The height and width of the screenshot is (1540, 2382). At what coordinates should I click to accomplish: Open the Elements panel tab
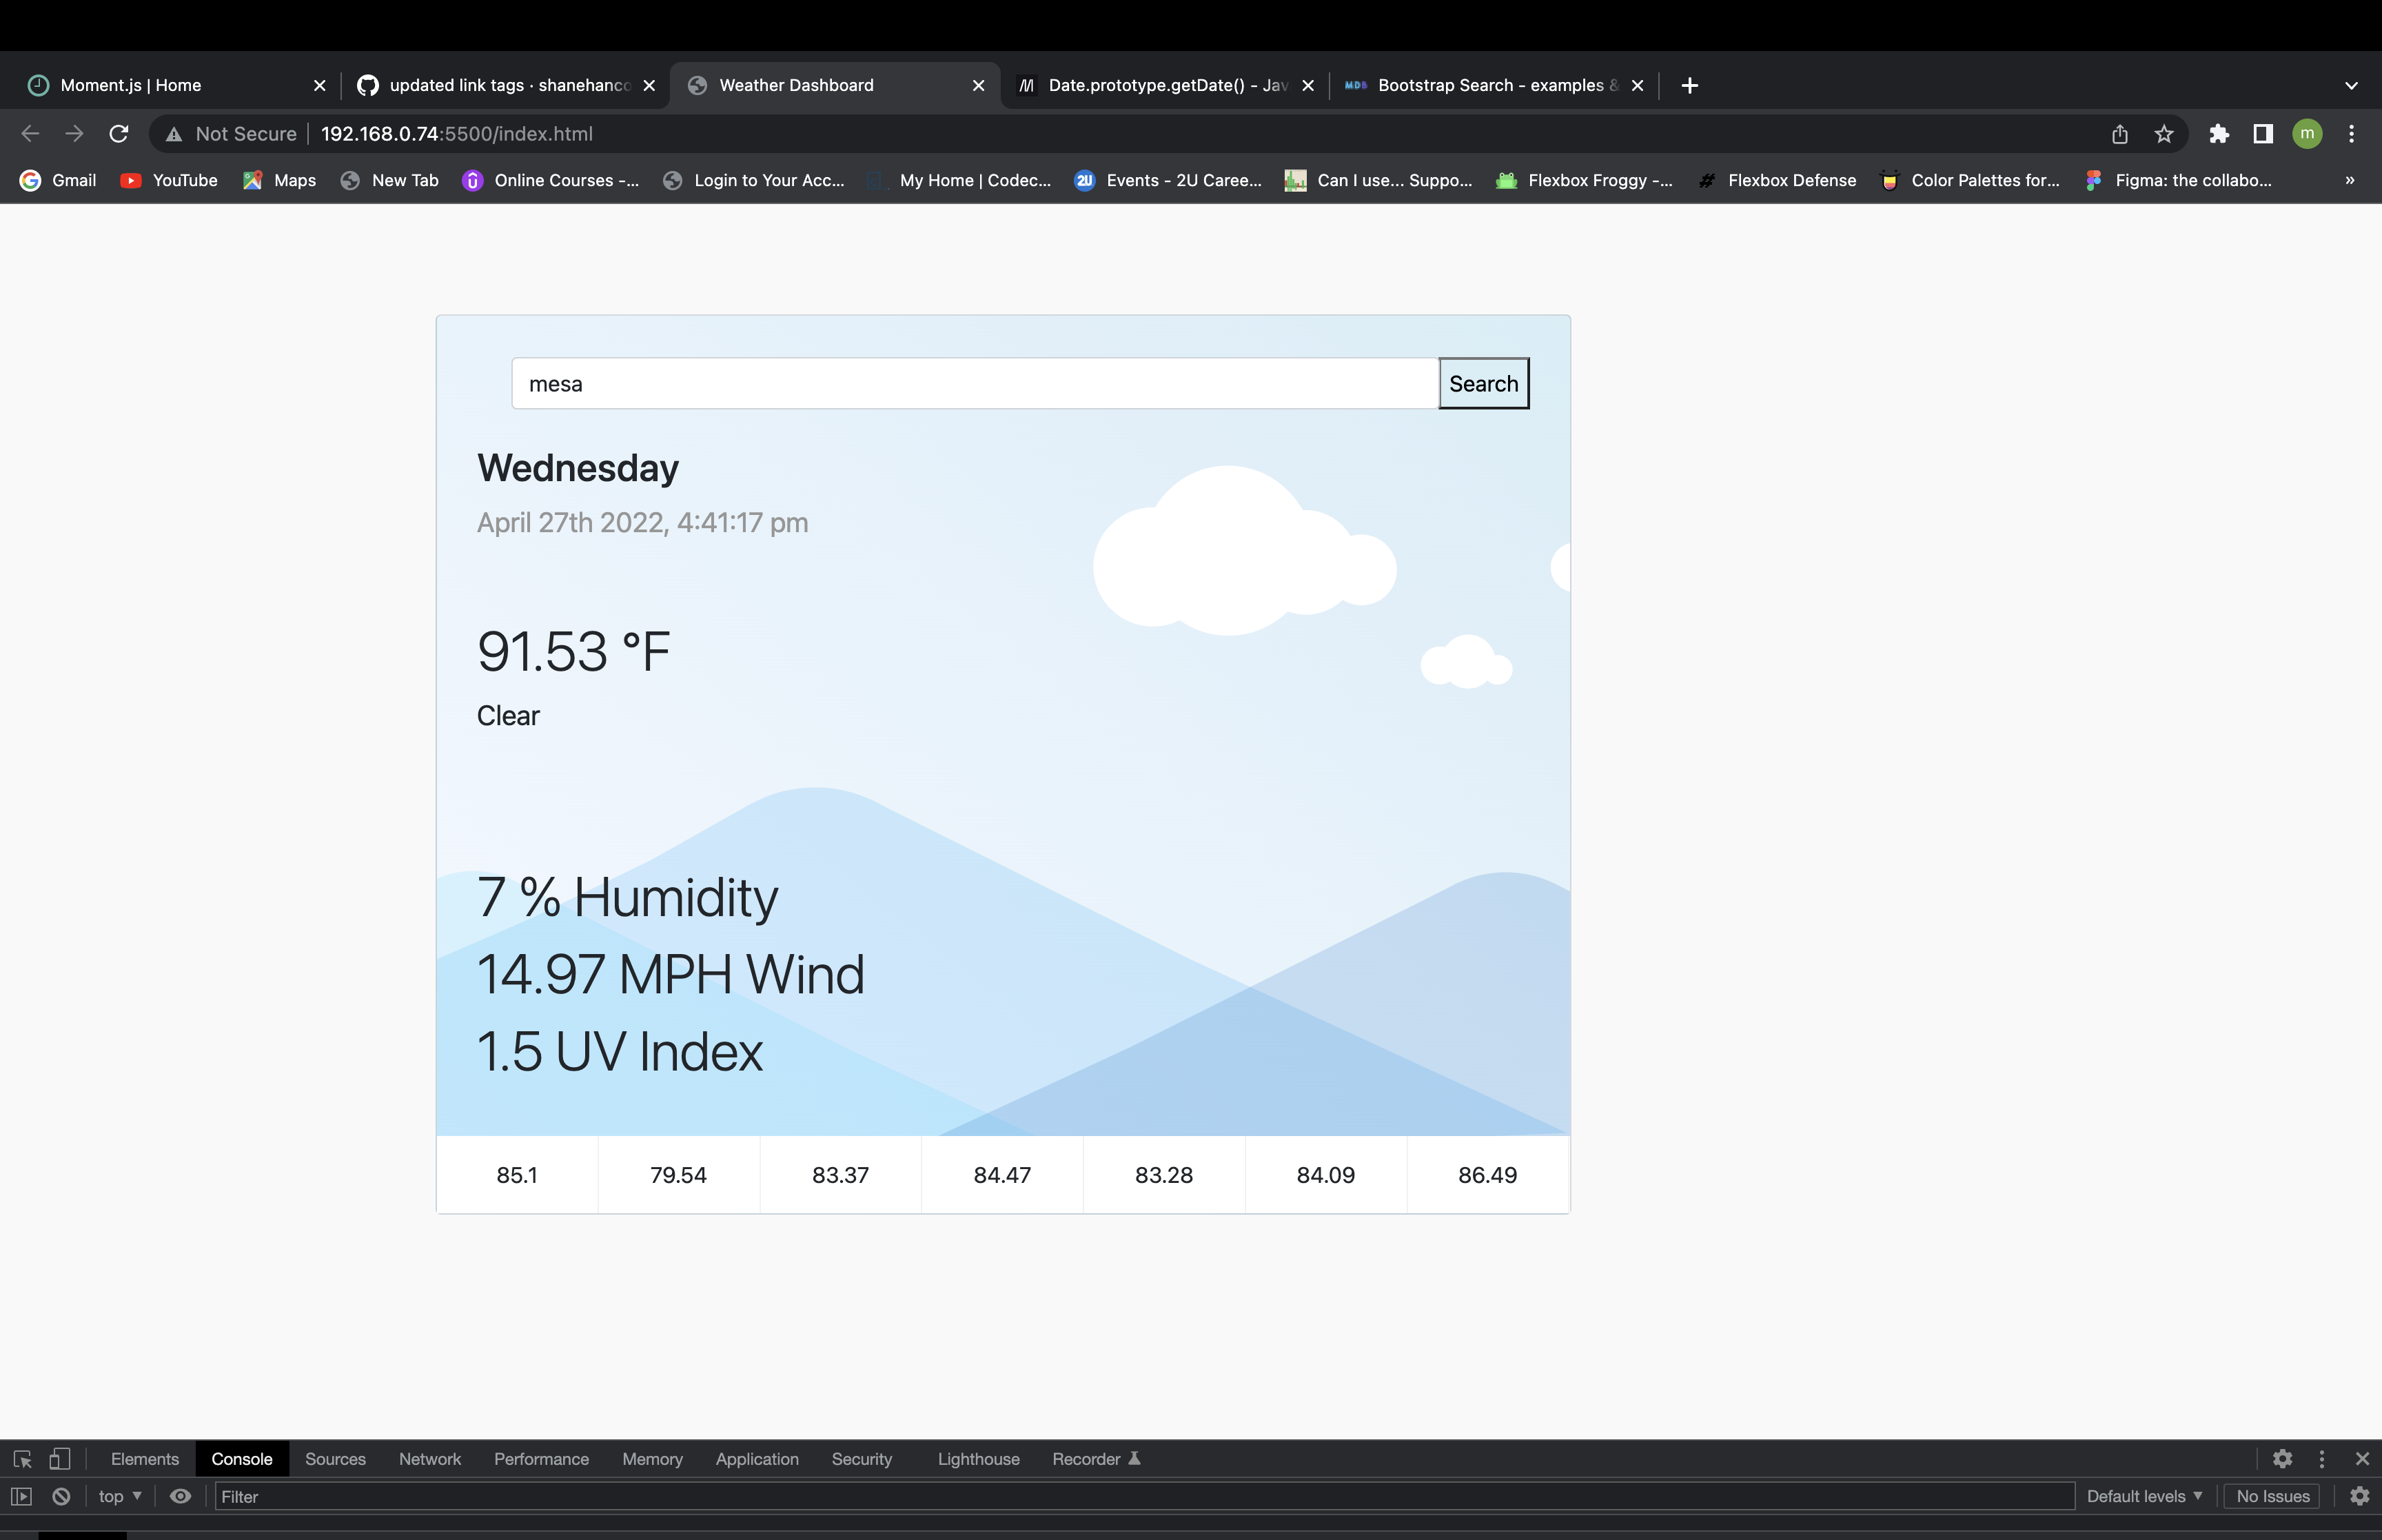(x=145, y=1459)
